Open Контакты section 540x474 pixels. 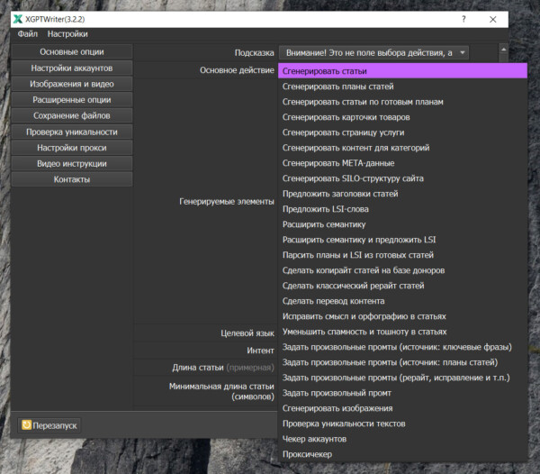click(x=72, y=179)
